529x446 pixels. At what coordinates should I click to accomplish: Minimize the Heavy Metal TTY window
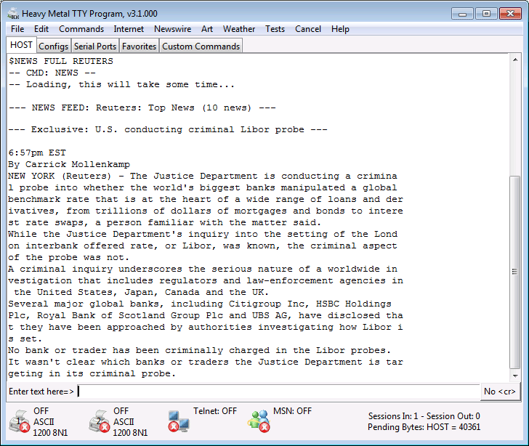tap(463, 14)
